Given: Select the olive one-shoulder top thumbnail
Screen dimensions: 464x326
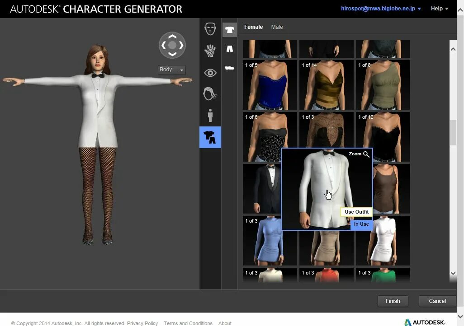Looking at the screenshot, I should click(383, 85).
